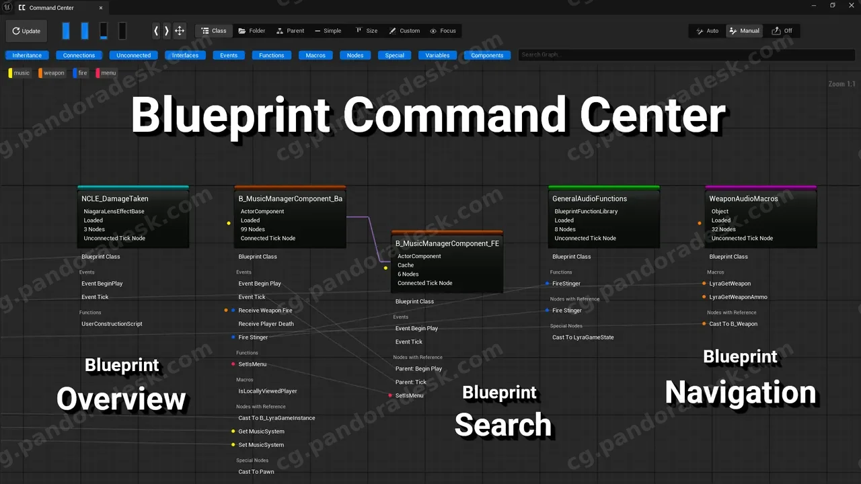Select the GeneralAudioFunctions node header

[604, 199]
